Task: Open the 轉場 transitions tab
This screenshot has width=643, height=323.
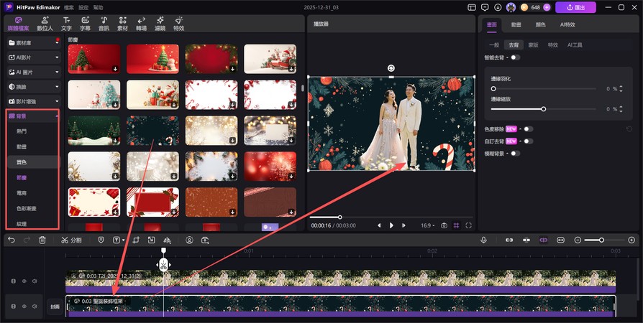Action: [x=141, y=24]
